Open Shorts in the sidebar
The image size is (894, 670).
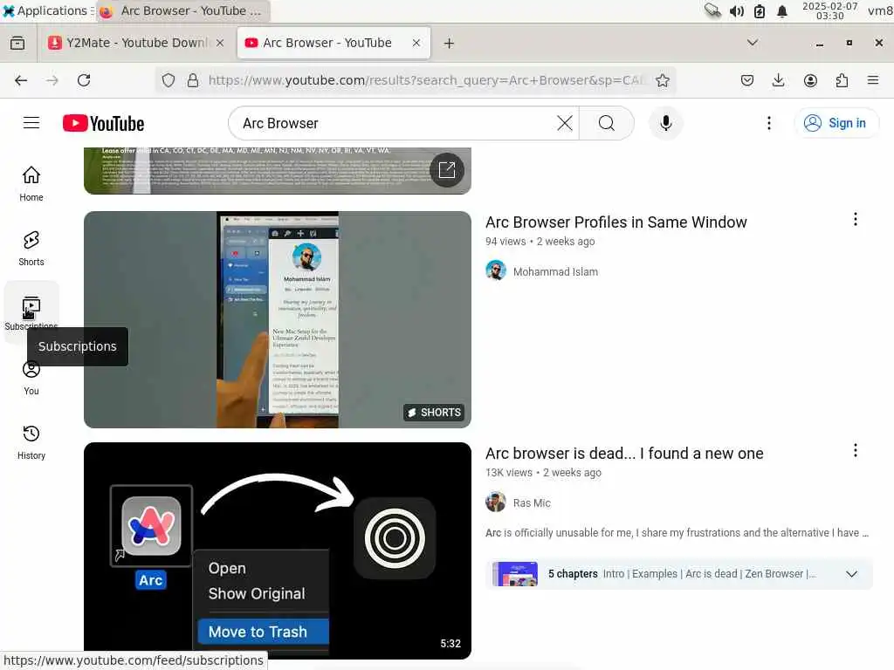coord(31,249)
